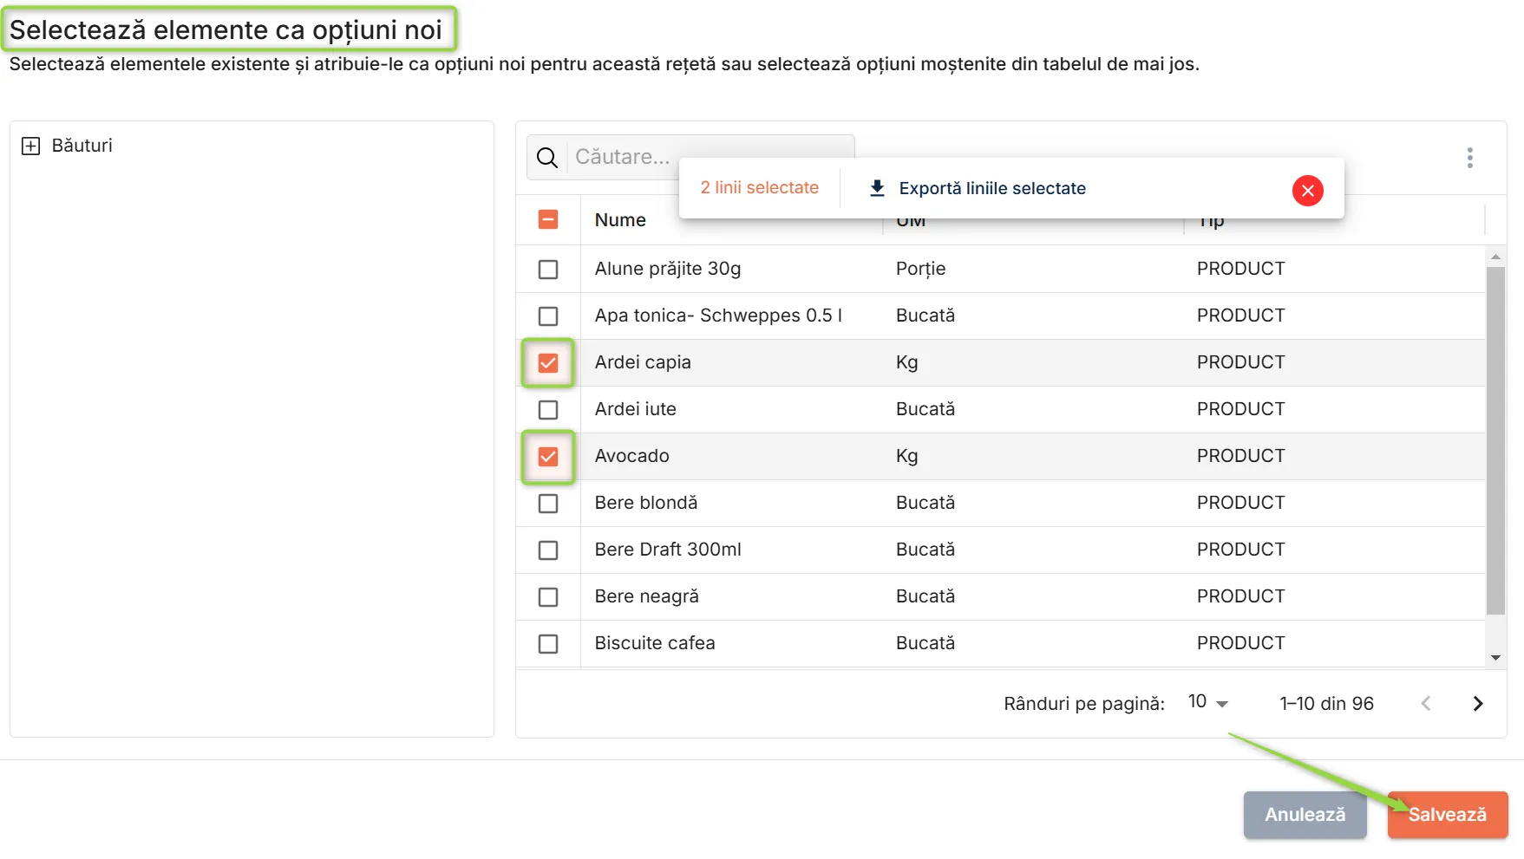Check the Bere Draft 300ml row

tap(548, 550)
